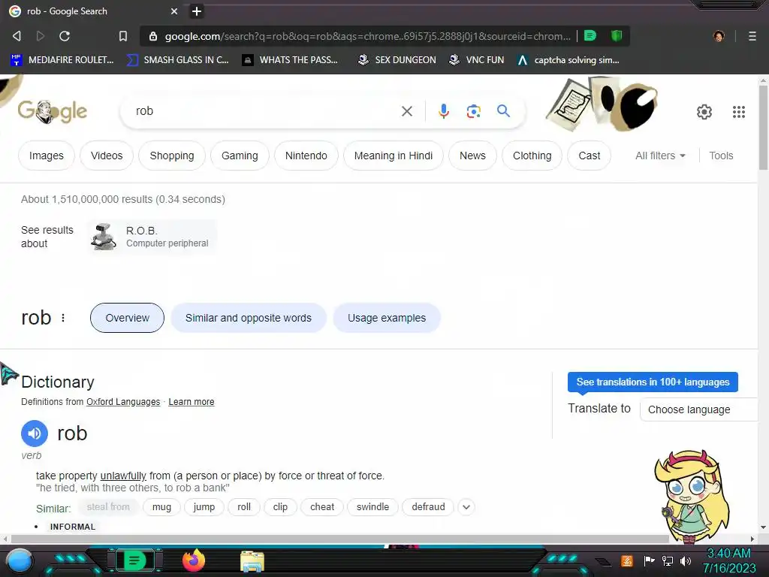The width and height of the screenshot is (769, 577).
Task: Start voice search with the microphone icon
Action: (443, 111)
